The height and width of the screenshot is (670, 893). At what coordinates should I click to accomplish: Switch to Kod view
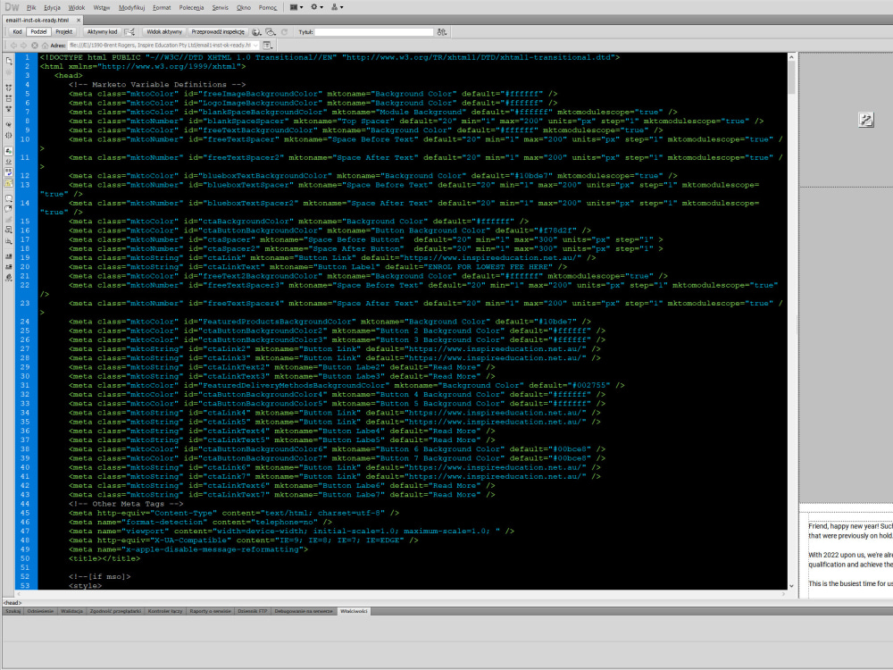tap(17, 32)
